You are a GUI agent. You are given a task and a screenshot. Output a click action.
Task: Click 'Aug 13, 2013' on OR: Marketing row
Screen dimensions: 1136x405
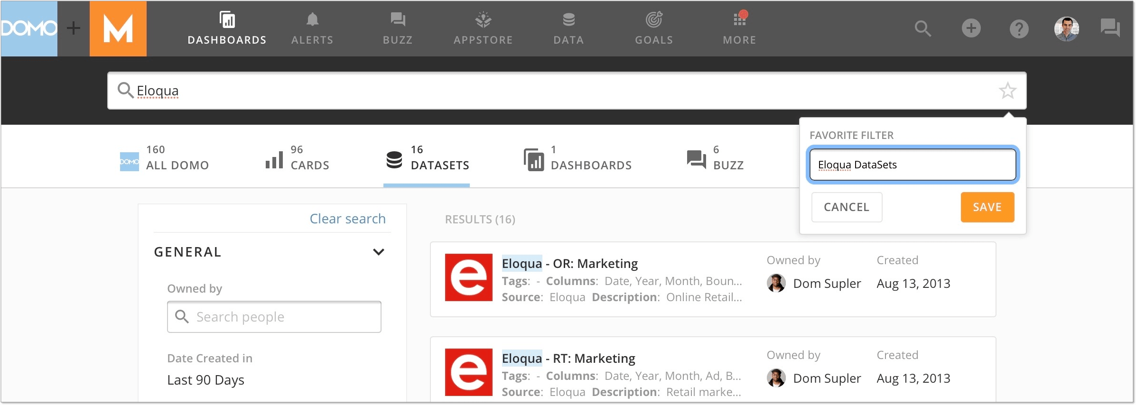coord(913,284)
